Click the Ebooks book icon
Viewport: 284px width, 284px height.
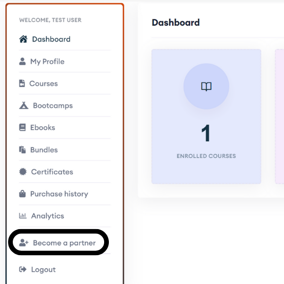[x=22, y=127]
